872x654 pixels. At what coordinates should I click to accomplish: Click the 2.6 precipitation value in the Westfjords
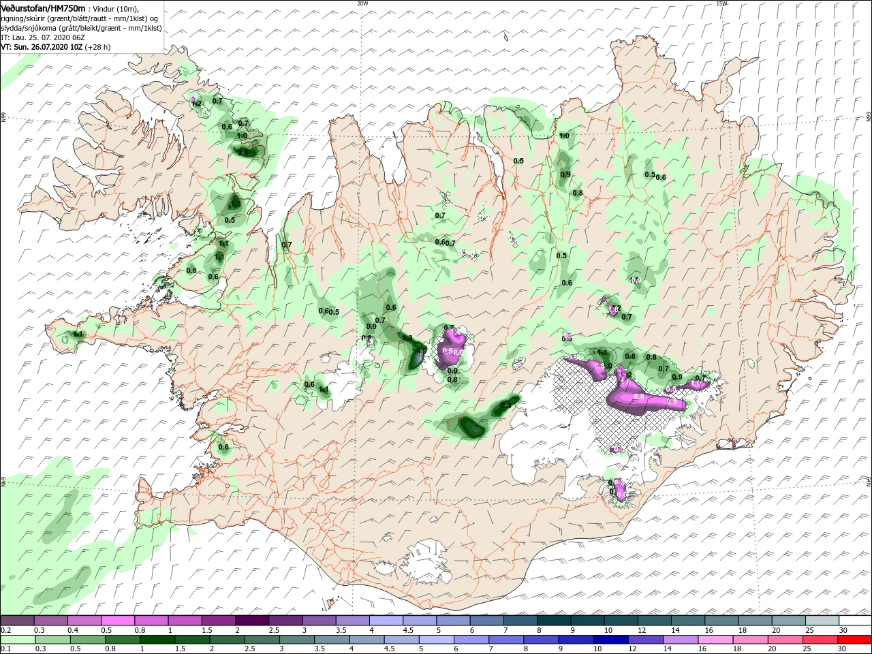pyautogui.click(x=243, y=153)
